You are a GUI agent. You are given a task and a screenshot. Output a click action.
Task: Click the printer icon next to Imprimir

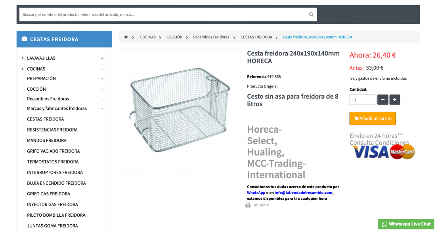click(248, 205)
